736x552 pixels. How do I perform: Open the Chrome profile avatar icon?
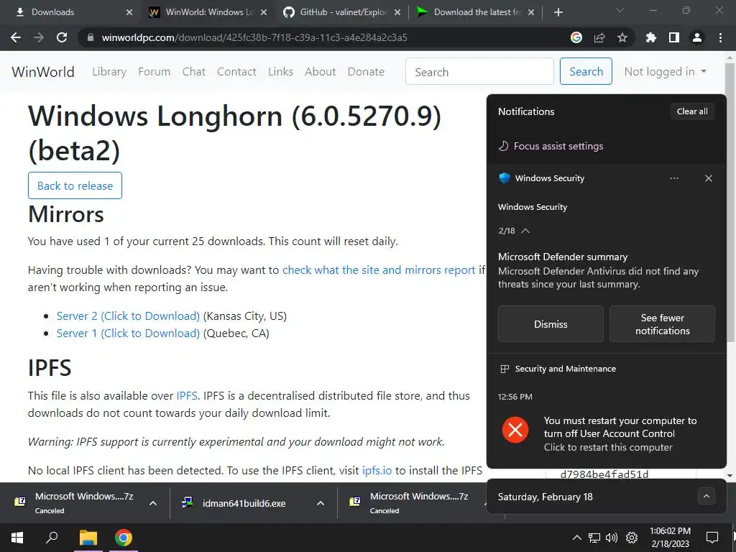(x=697, y=37)
